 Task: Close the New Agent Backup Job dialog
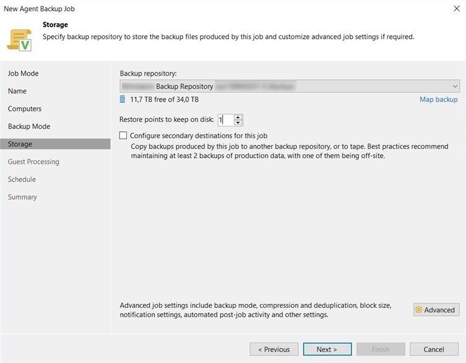(x=457, y=8)
